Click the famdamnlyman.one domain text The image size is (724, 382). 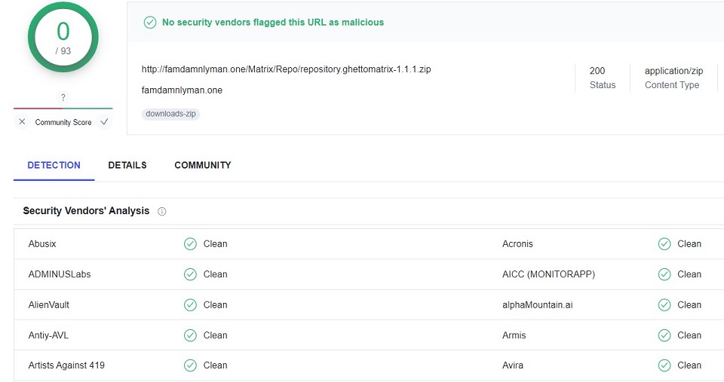(182, 90)
